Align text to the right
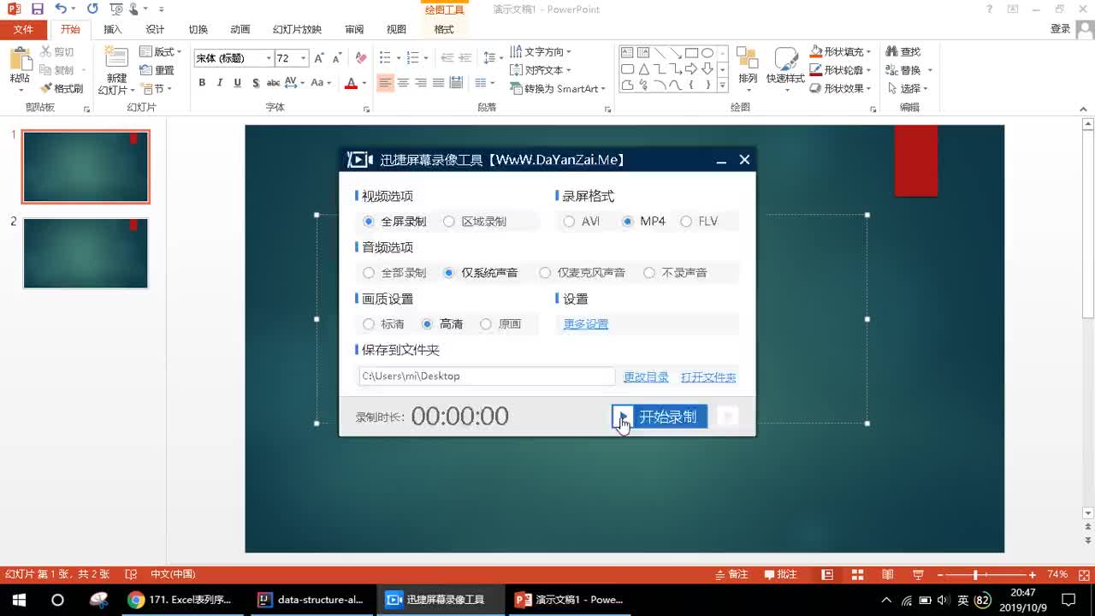 tap(421, 83)
